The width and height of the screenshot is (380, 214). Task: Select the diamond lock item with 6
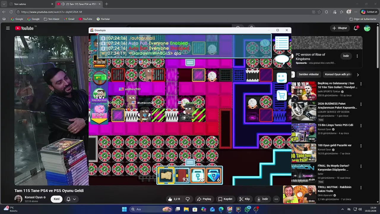pos(213,175)
